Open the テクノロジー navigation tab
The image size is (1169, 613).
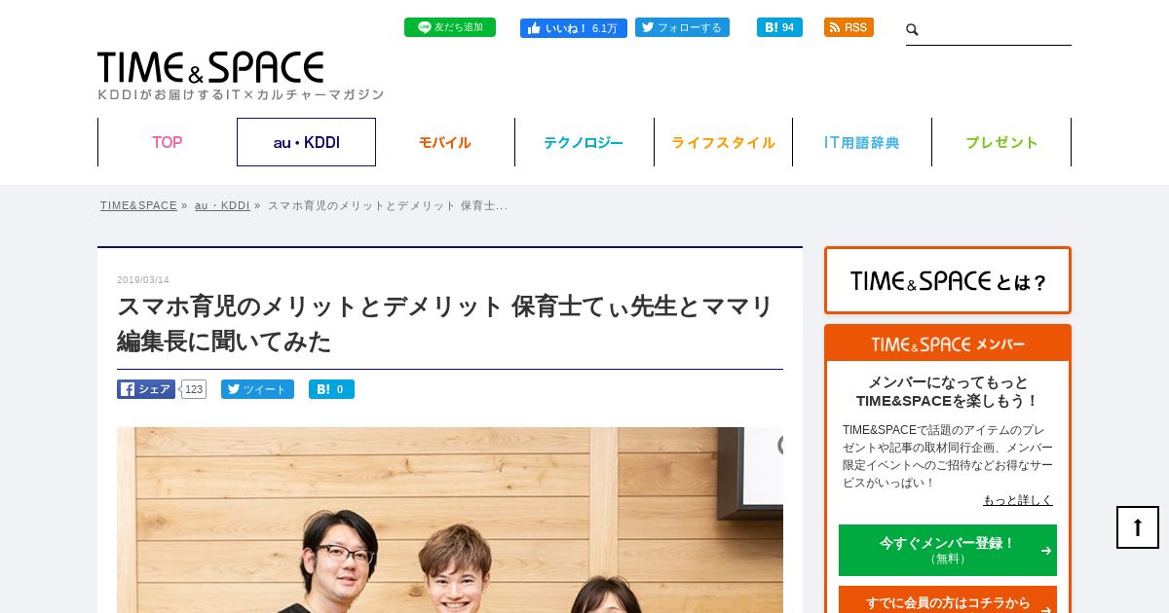584,142
